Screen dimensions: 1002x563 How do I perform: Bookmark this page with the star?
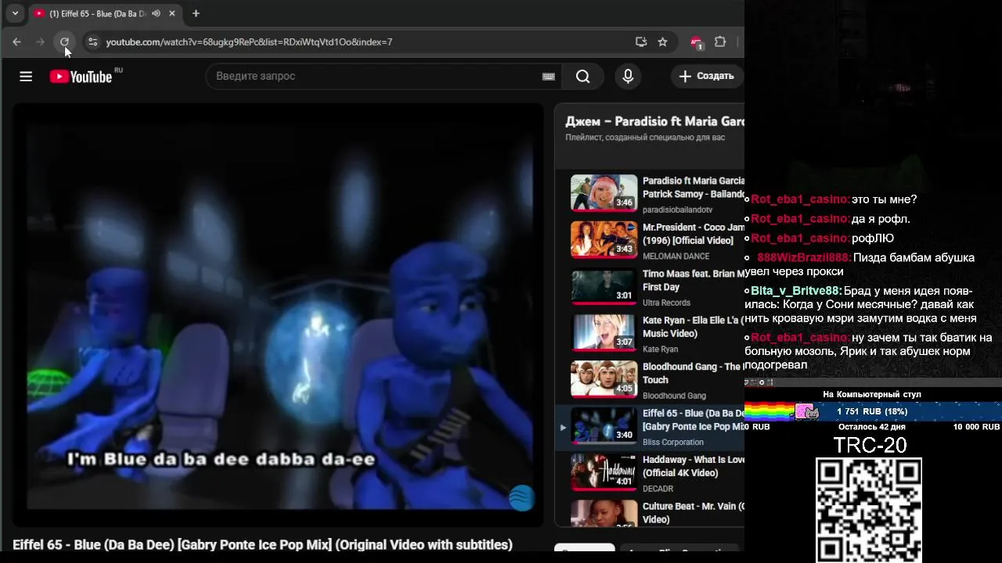point(663,41)
